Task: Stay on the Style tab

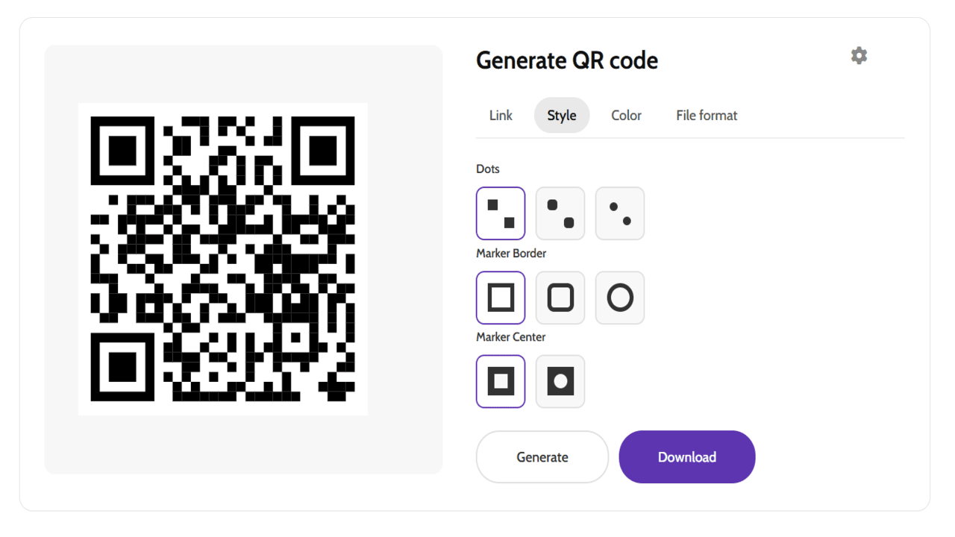Action: pos(562,115)
